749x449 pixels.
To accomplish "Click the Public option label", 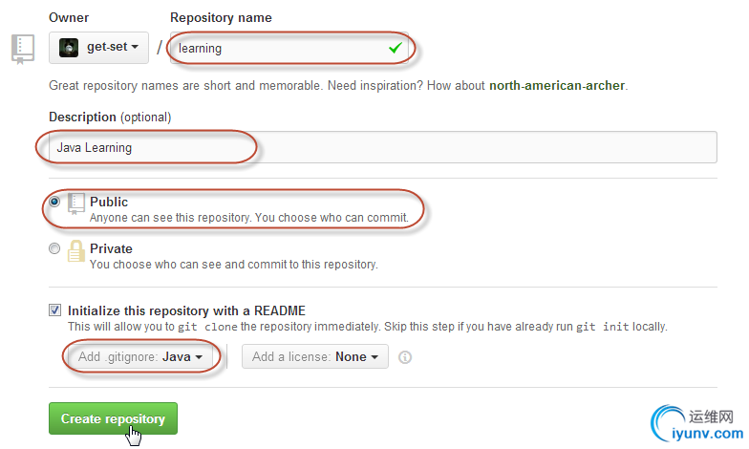I will [109, 203].
